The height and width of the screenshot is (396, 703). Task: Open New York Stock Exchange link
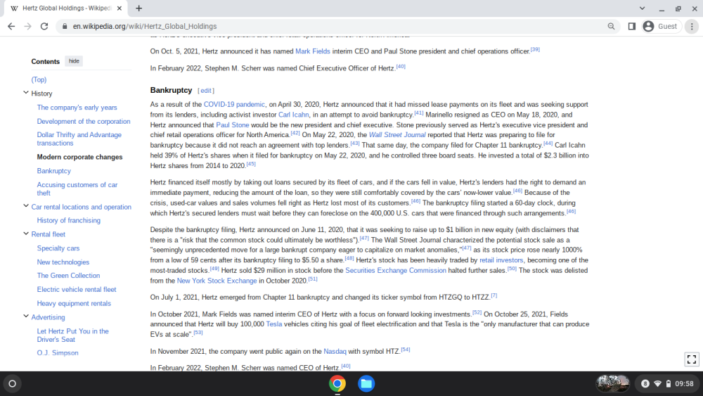point(217,281)
